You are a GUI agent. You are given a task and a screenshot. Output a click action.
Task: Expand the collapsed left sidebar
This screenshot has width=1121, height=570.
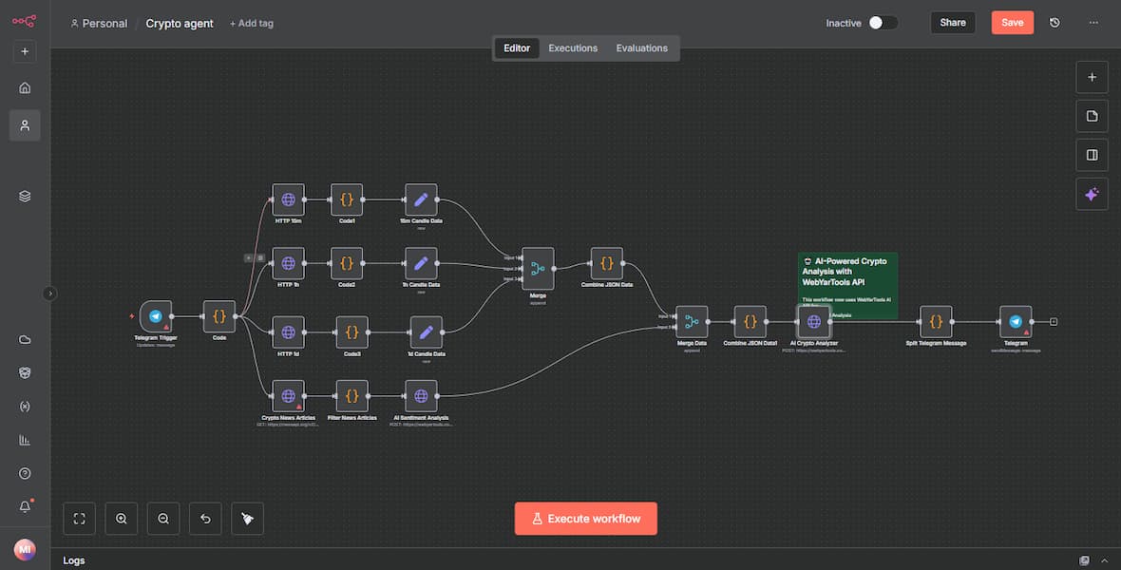pyautogui.click(x=50, y=294)
